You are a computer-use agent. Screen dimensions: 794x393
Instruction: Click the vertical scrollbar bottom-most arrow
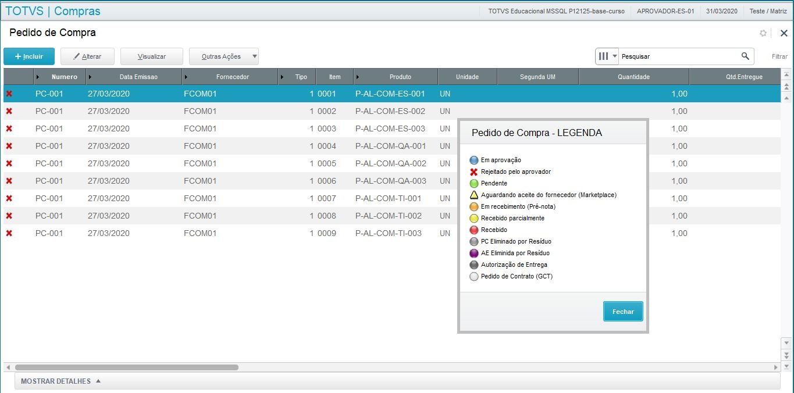tap(786, 366)
